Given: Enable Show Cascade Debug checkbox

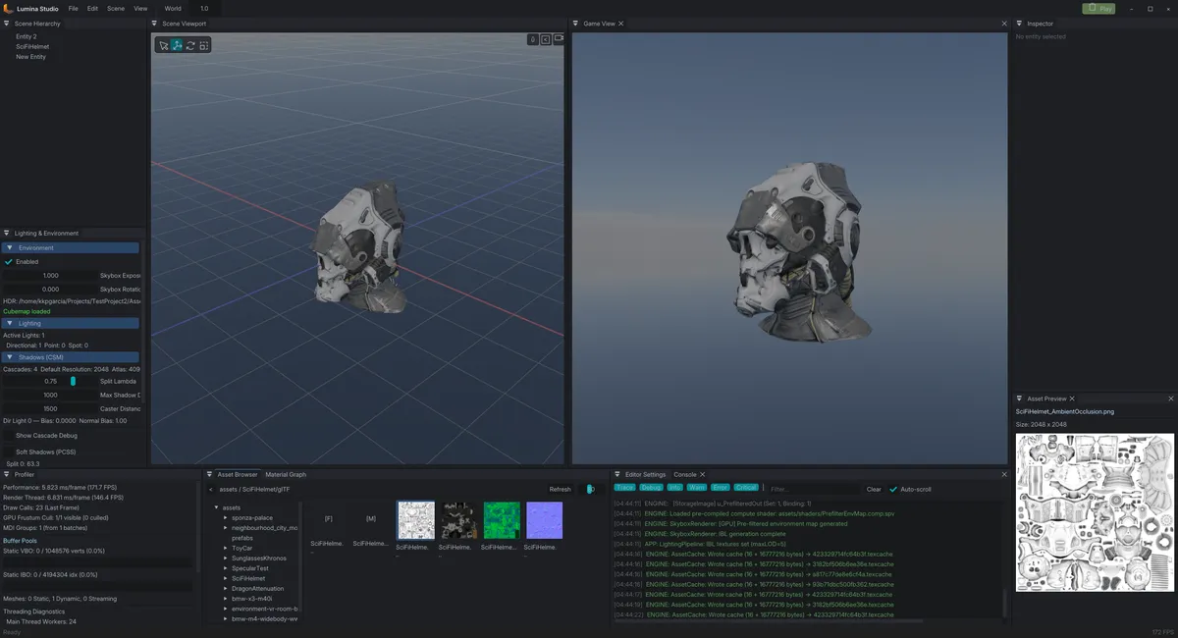Looking at the screenshot, I should tap(9, 435).
